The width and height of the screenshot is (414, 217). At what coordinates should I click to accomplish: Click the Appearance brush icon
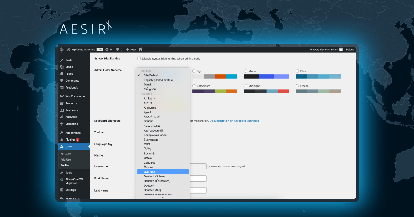pyautogui.click(x=62, y=133)
